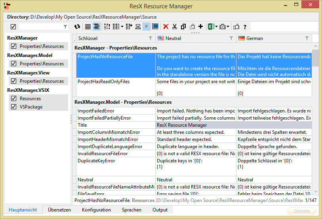Select the ProjectHasReadOnlyFiles key cell
322x219 pixels.
tap(116, 87)
